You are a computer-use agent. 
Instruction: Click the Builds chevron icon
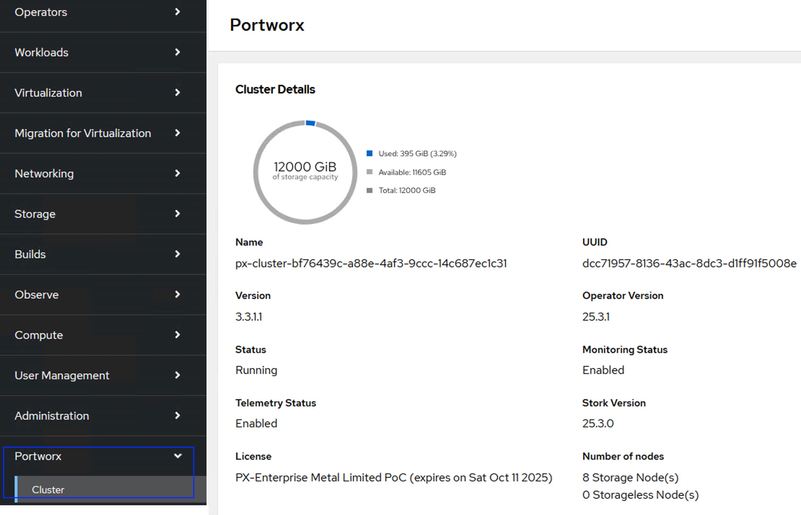[x=177, y=254]
